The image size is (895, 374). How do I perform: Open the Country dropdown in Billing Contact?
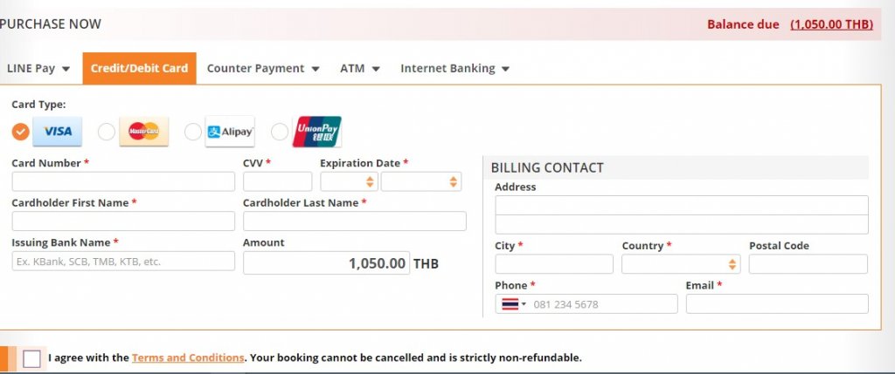(681, 264)
